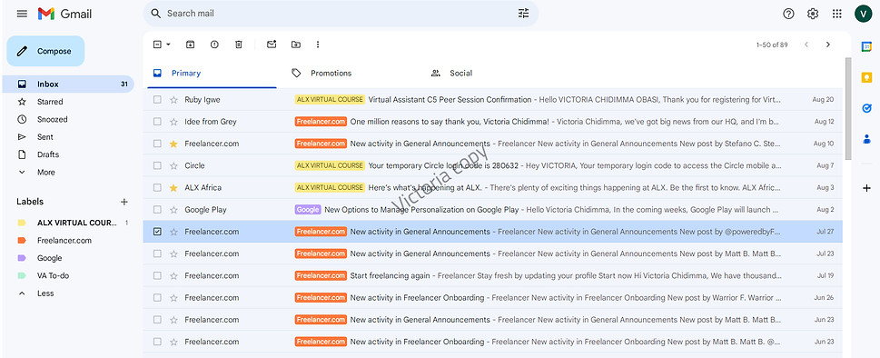
Task: Open the Circle login code email
Action: coord(493,166)
